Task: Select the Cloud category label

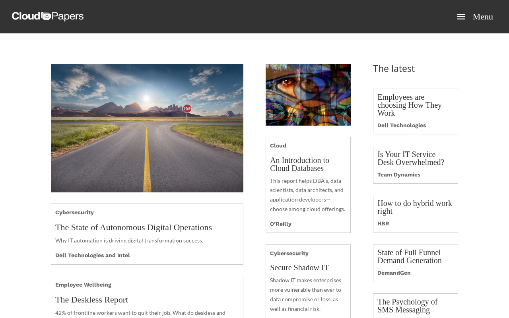Action: click(x=278, y=145)
